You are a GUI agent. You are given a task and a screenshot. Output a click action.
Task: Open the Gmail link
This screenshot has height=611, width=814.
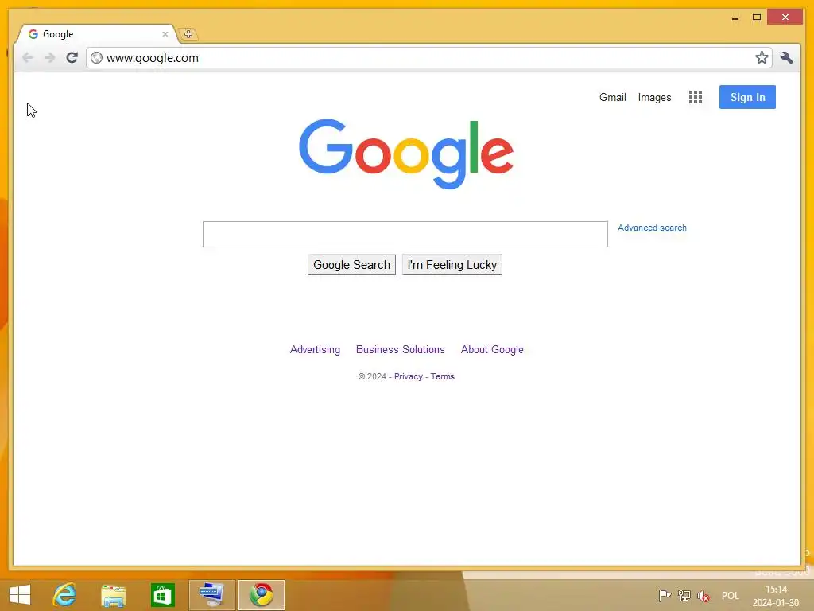coord(613,97)
